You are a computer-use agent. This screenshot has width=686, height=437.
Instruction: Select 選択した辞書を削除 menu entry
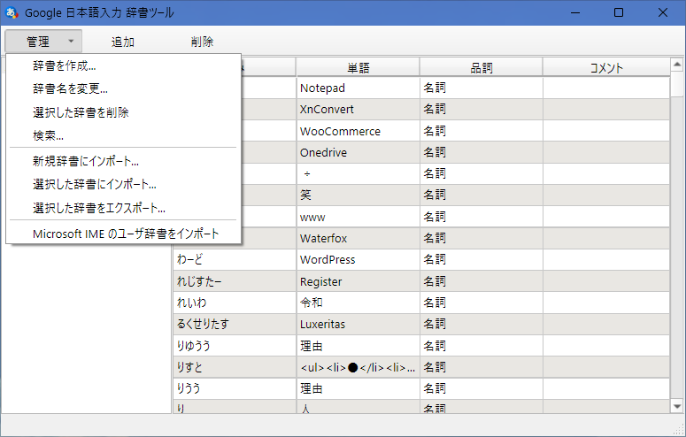tap(123, 112)
